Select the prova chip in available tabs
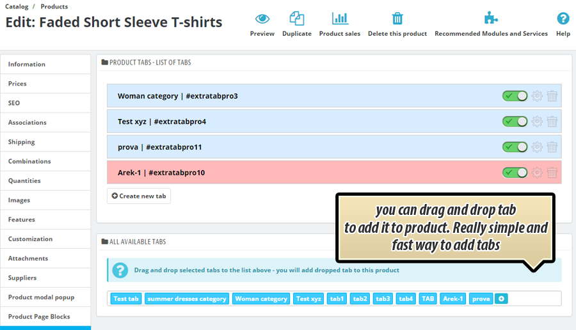The height and width of the screenshot is (330, 576). [x=481, y=299]
